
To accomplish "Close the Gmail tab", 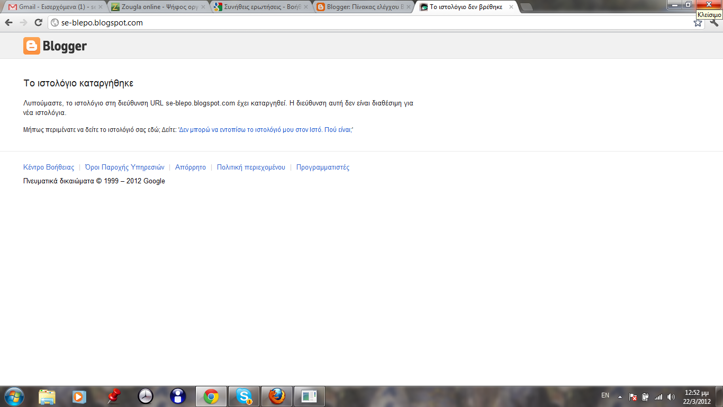I will (x=100, y=7).
